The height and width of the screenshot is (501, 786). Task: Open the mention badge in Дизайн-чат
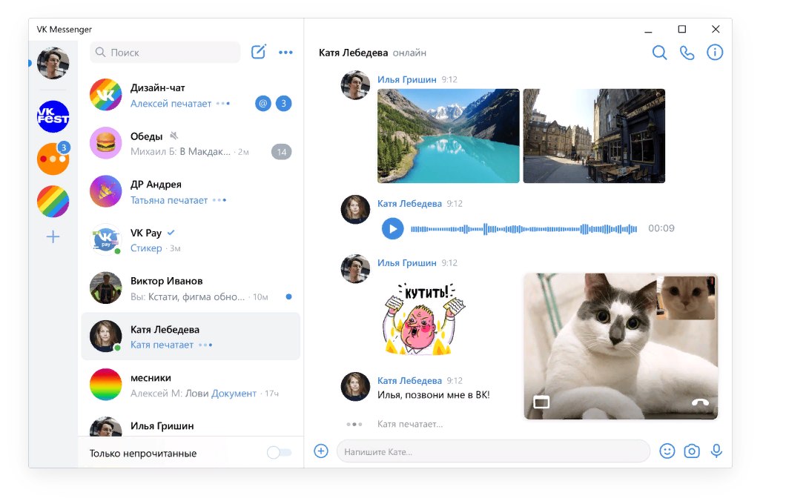pyautogui.click(x=263, y=103)
